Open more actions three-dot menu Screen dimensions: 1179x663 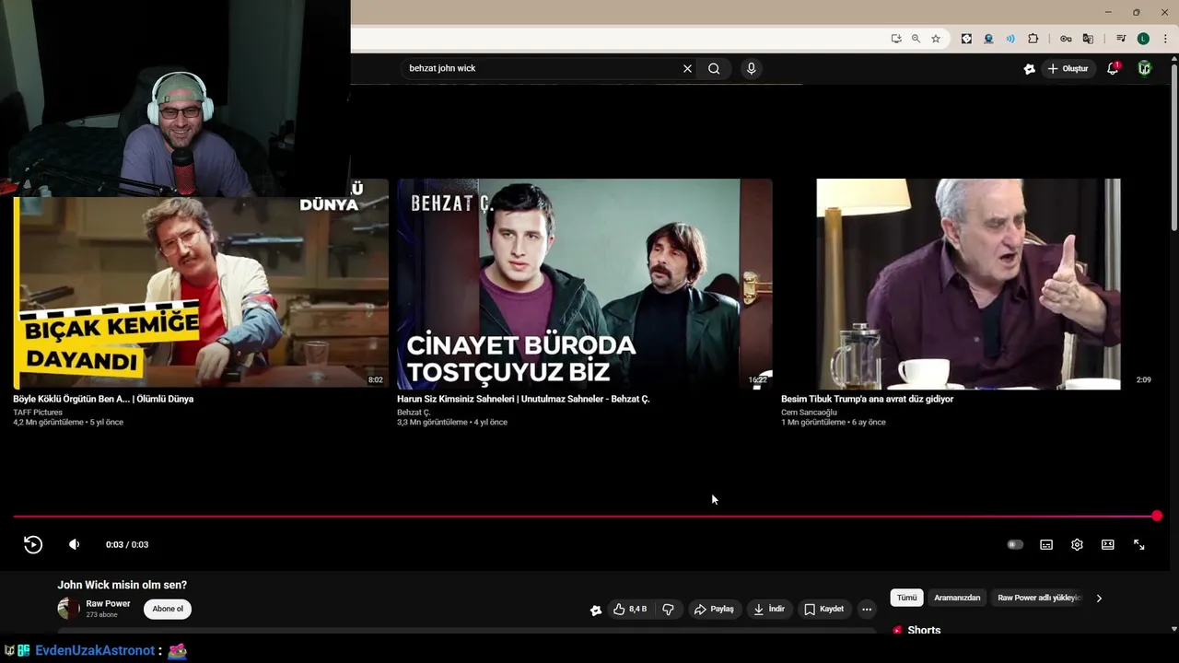tap(867, 609)
